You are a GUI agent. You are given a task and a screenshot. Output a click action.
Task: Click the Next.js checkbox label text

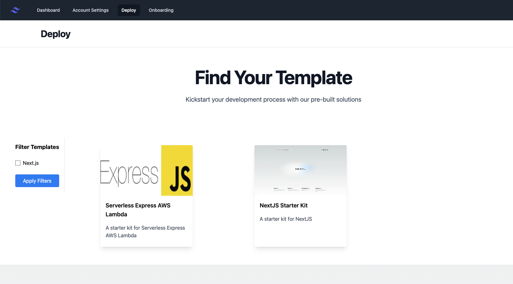point(31,163)
